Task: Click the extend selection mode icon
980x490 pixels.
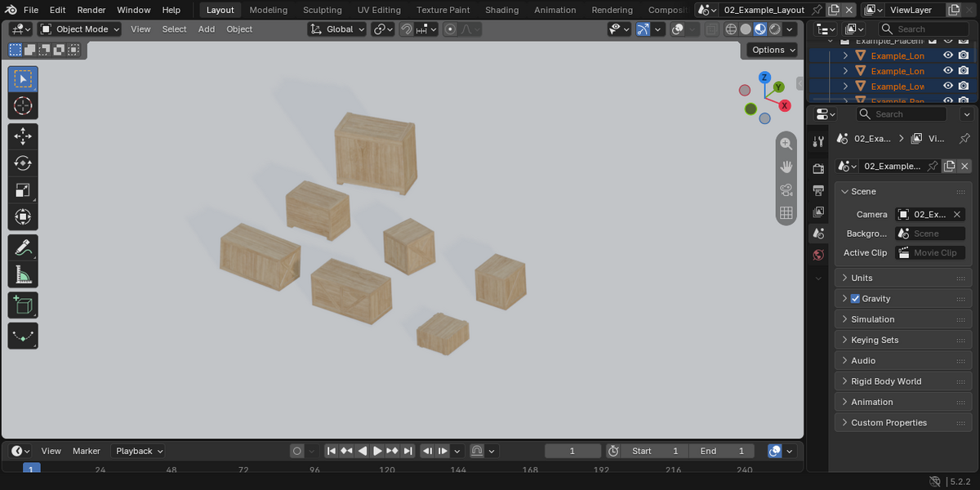Action: click(29, 50)
